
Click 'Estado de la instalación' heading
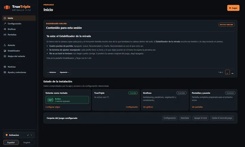[x=58, y=81]
